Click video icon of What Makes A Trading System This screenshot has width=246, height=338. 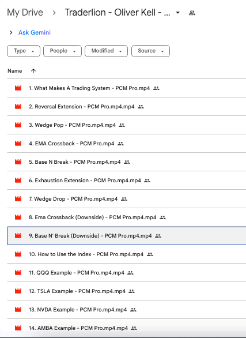tap(18, 88)
